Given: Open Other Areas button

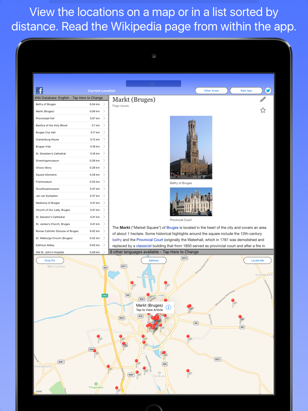Looking at the screenshot, I should coord(212,91).
